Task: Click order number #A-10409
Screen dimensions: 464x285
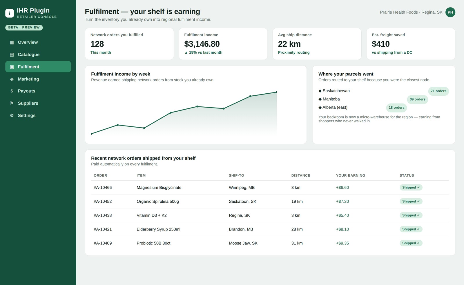Action: [103, 243]
